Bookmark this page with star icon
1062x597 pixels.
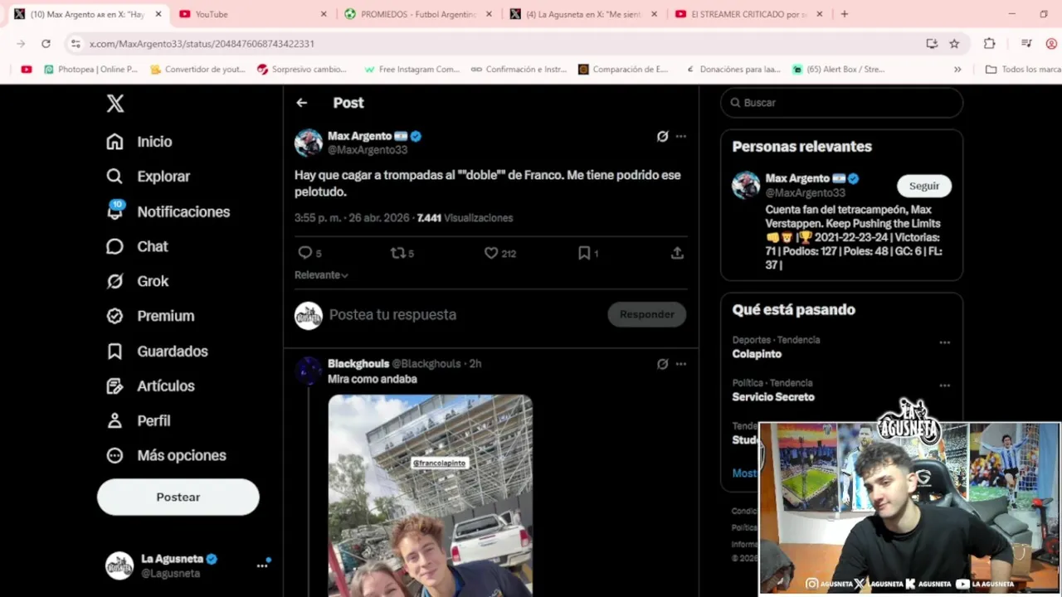pyautogui.click(x=954, y=44)
